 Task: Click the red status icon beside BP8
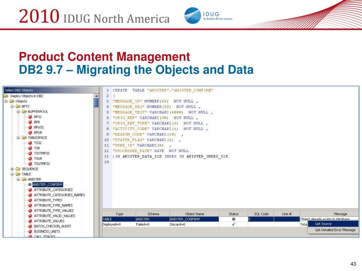(30, 122)
